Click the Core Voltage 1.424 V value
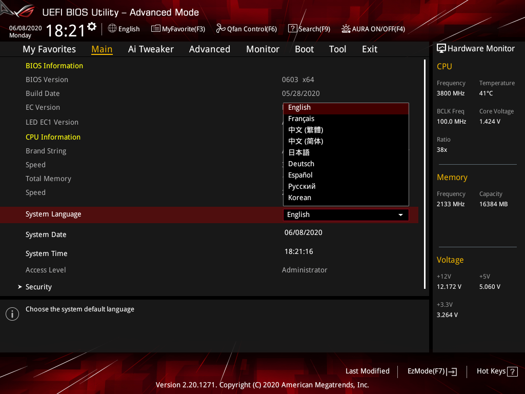This screenshot has width=525, height=394. (x=490, y=122)
